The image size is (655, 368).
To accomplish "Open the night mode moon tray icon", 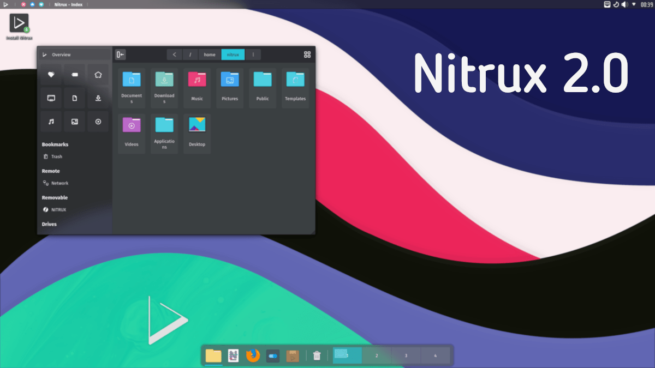I will [616, 4].
